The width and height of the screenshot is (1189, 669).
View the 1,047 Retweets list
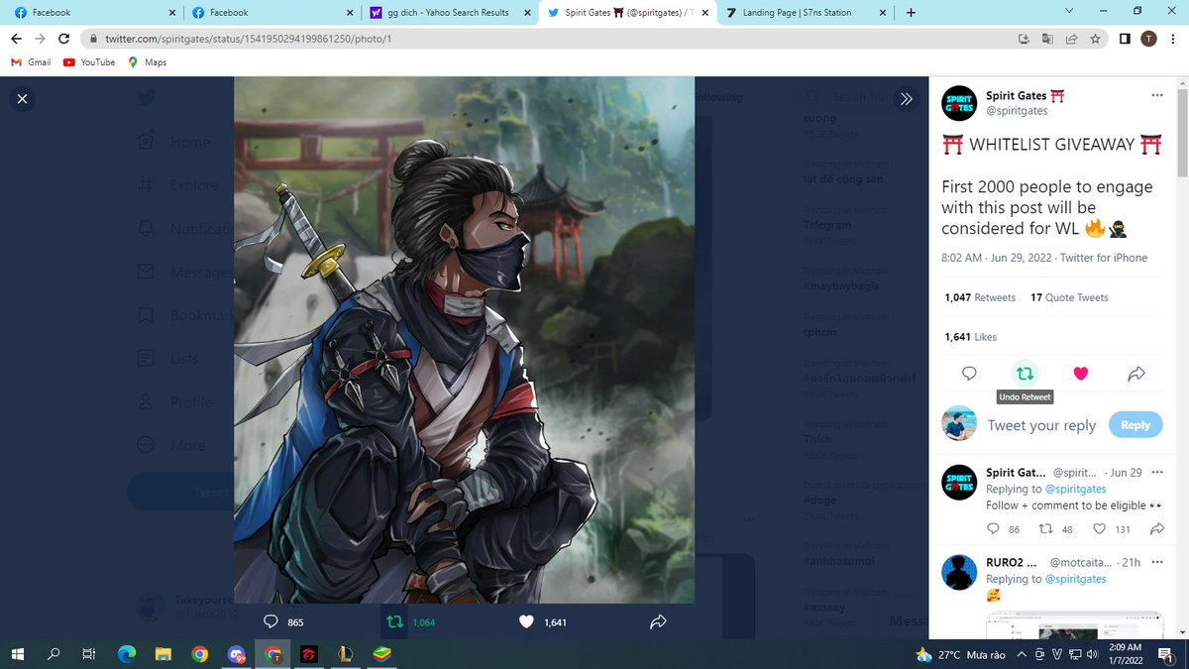pos(980,297)
